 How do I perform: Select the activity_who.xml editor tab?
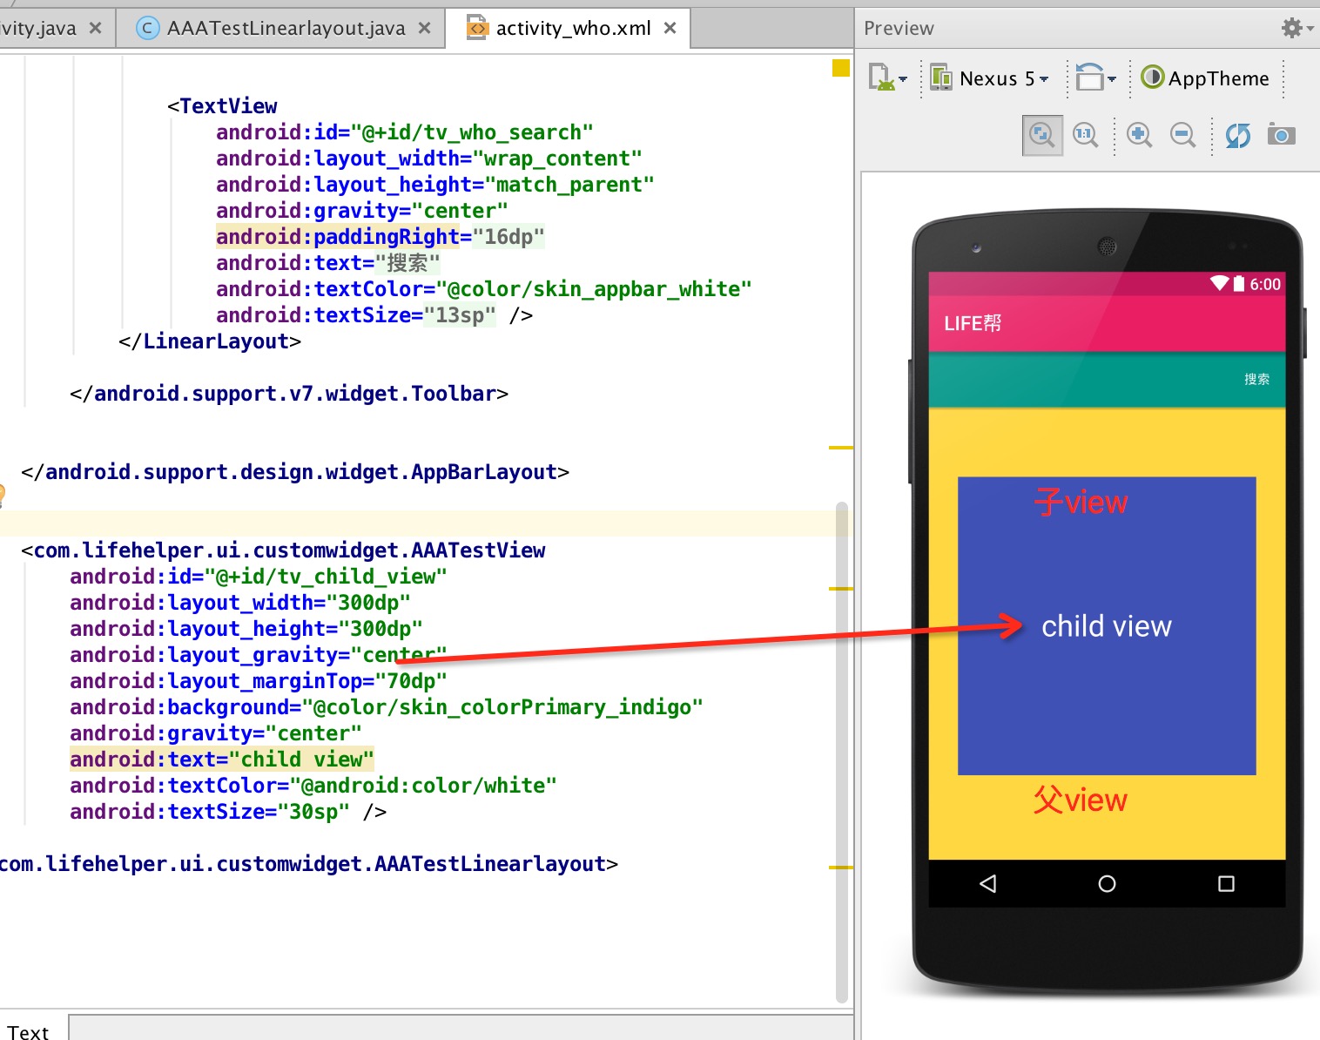point(572,29)
